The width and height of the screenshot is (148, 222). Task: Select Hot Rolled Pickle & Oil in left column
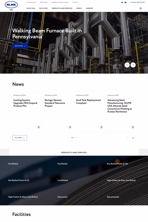(19, 180)
